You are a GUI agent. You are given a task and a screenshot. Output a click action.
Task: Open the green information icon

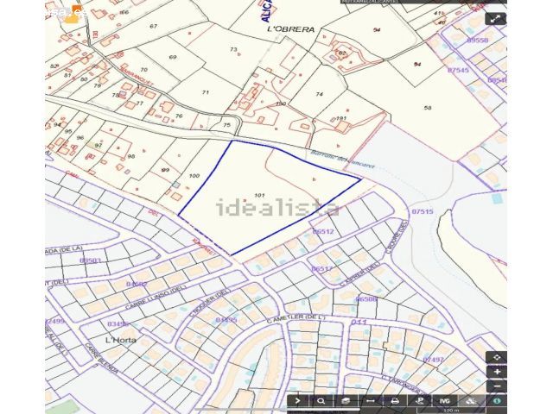click(x=497, y=400)
